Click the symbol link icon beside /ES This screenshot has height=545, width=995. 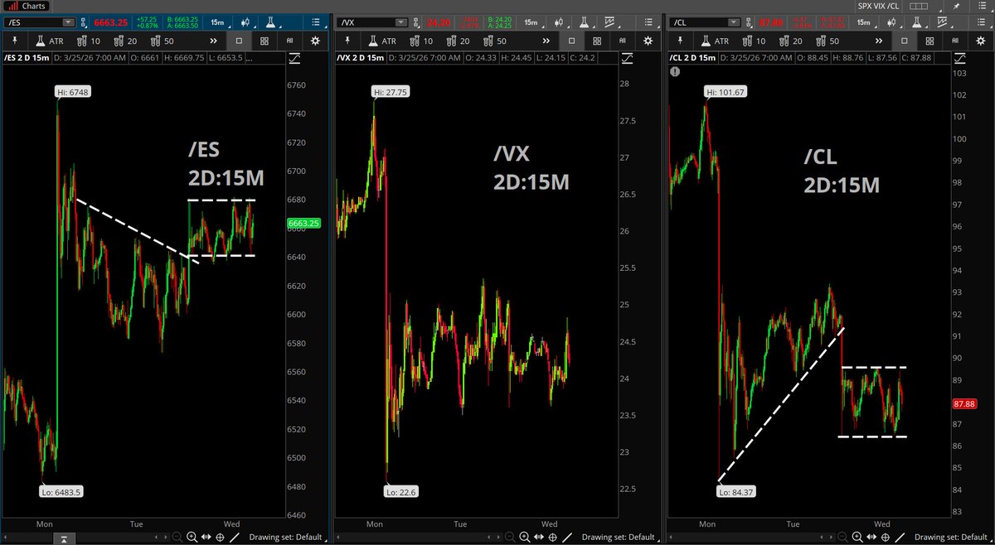[83, 22]
